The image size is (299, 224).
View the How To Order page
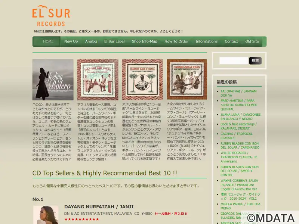176,41
